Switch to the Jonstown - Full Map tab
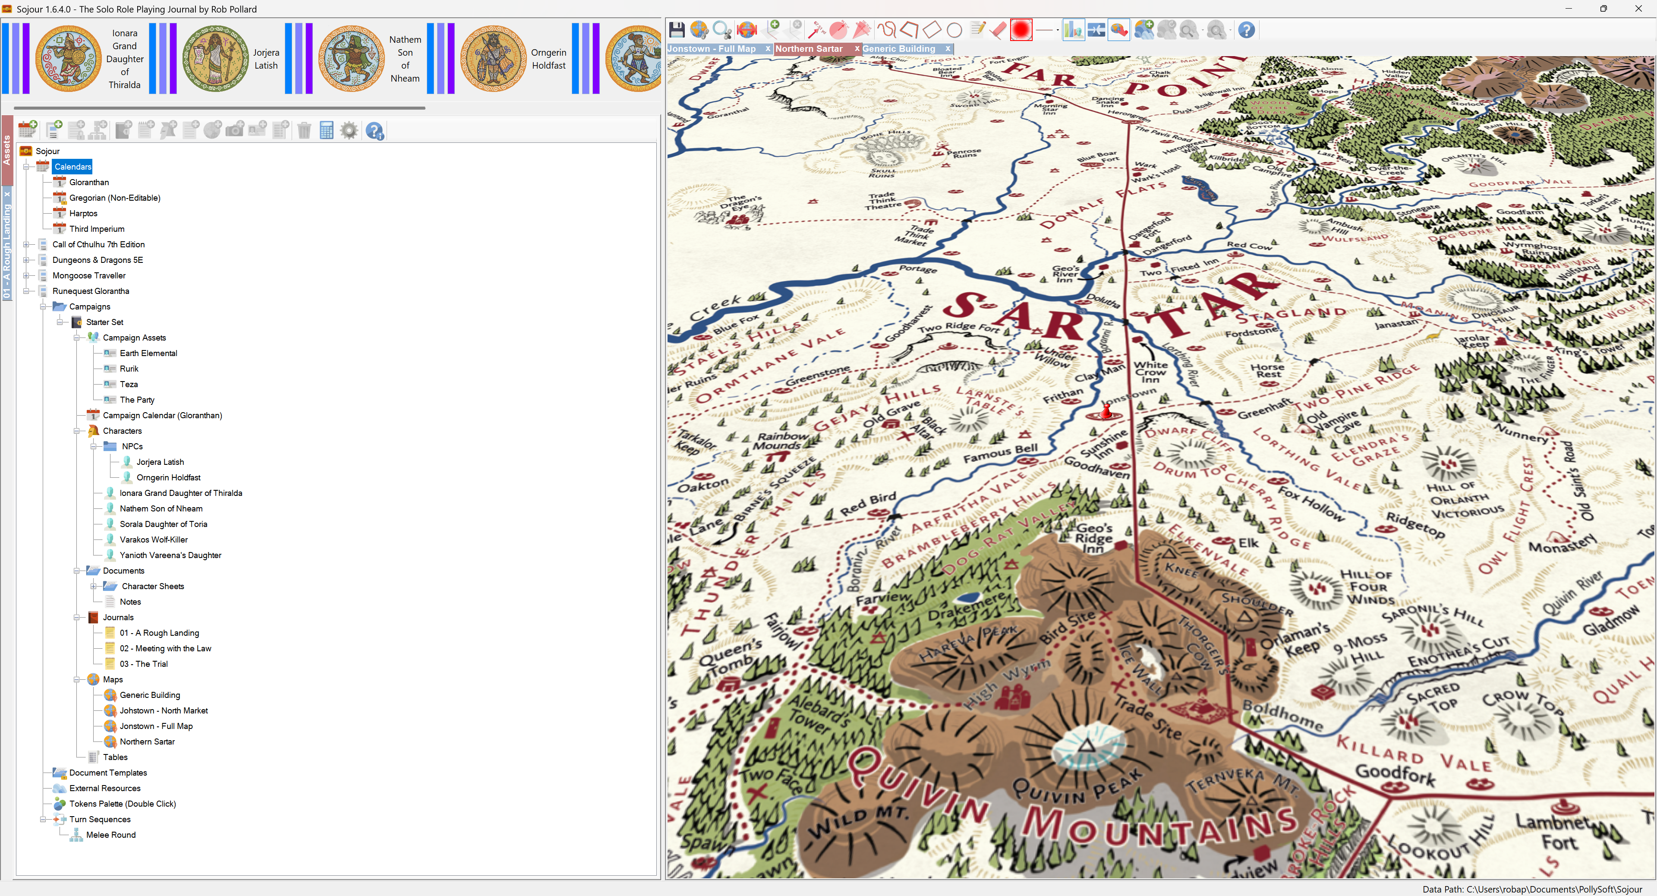 coord(712,49)
